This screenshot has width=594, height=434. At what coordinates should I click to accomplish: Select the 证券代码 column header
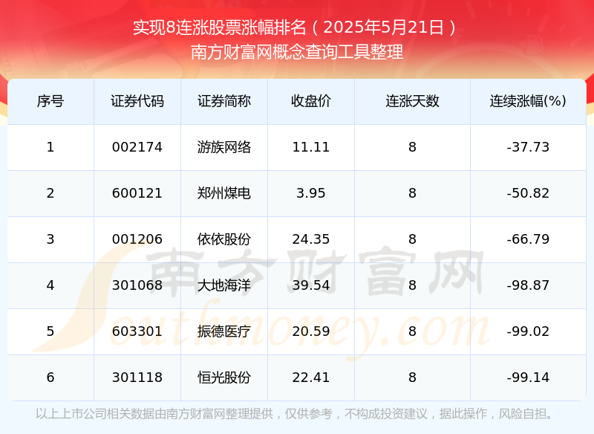click(x=137, y=101)
